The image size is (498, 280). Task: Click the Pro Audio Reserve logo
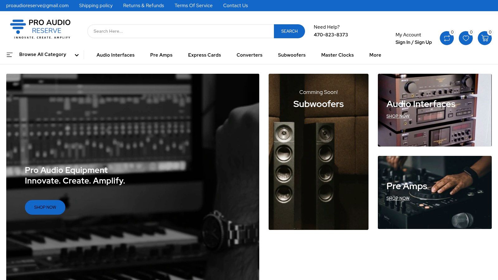pyautogui.click(x=40, y=29)
